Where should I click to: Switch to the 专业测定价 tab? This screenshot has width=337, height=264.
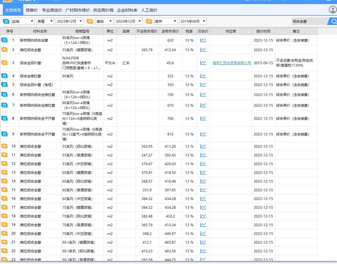coord(52,10)
